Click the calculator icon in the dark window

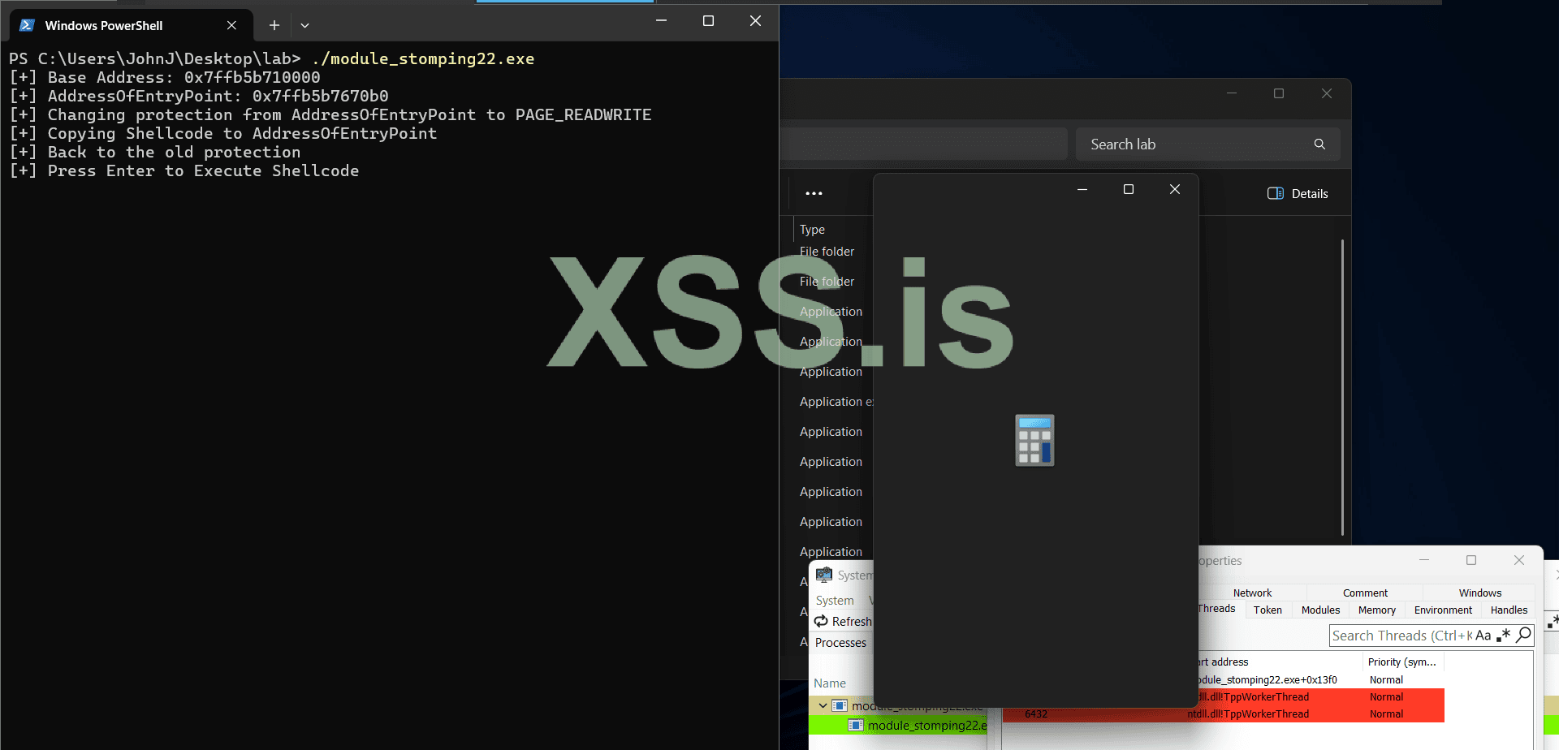pyautogui.click(x=1034, y=440)
